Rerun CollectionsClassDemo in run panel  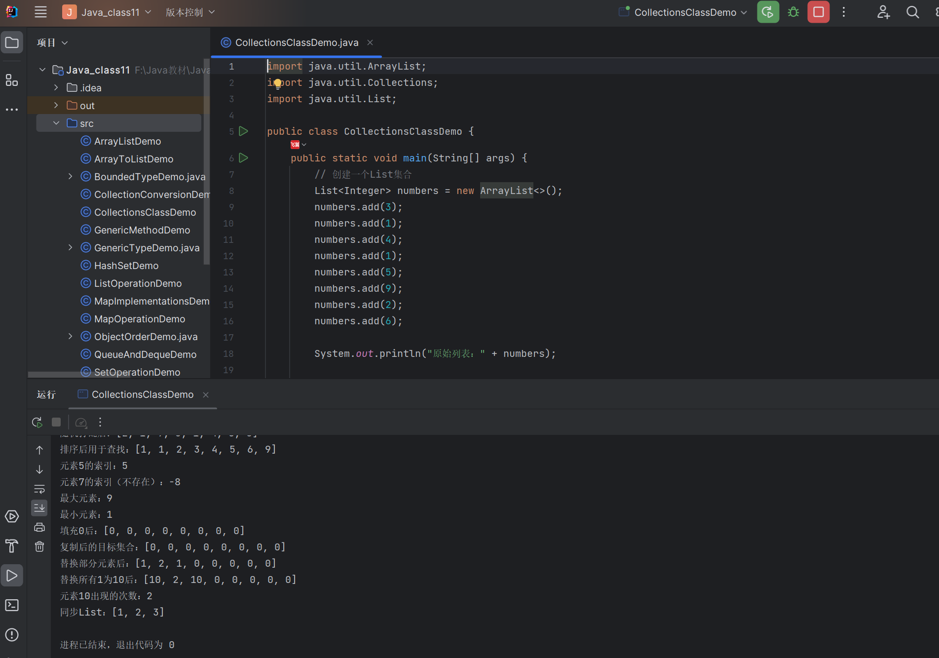[x=37, y=423]
